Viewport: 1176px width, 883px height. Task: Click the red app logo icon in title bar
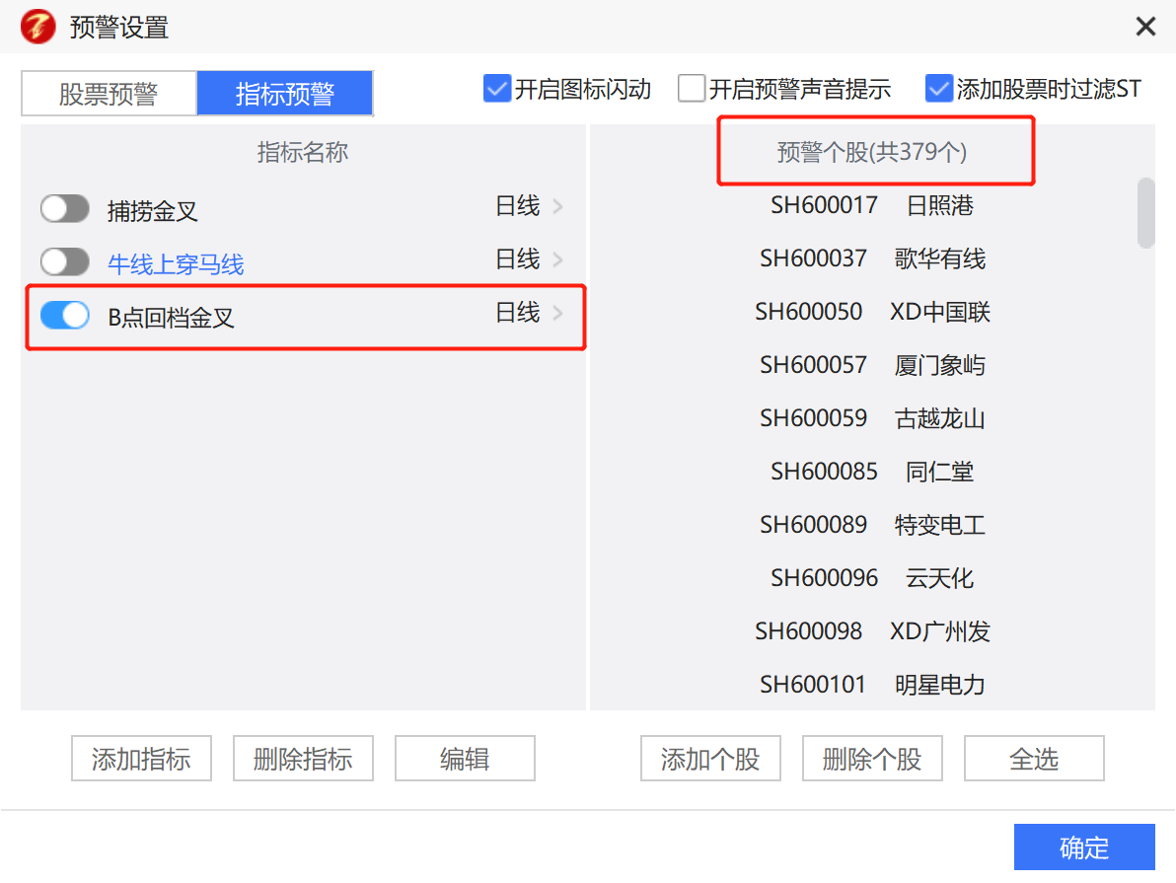[38, 27]
